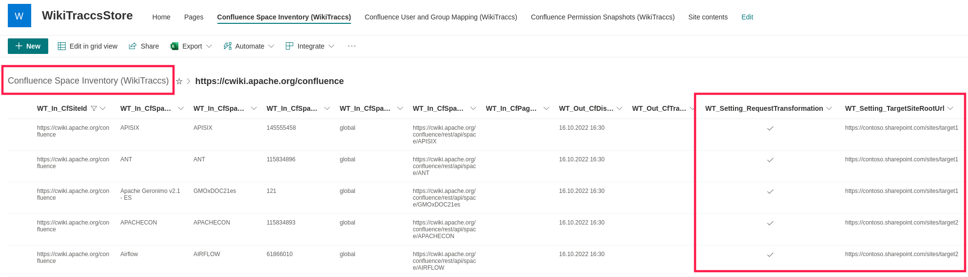Click space ID cell 115834896
Image resolution: width=968 pixels, height=277 pixels.
click(x=281, y=159)
